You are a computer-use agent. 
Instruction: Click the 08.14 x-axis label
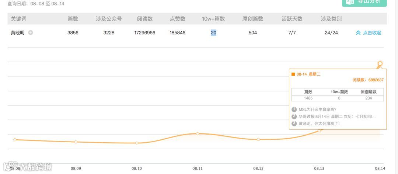pos(380,168)
